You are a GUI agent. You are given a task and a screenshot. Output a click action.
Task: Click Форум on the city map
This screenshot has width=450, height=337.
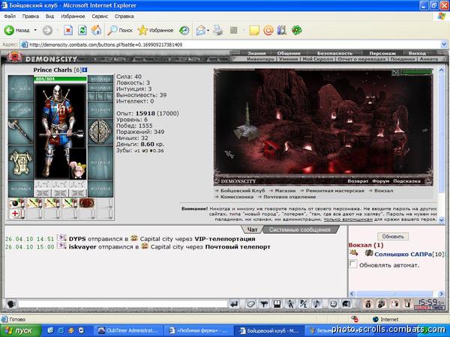[380, 181]
